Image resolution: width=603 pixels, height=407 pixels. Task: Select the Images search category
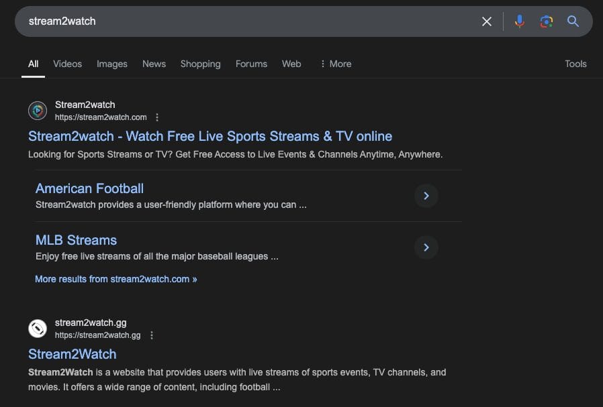pos(111,64)
